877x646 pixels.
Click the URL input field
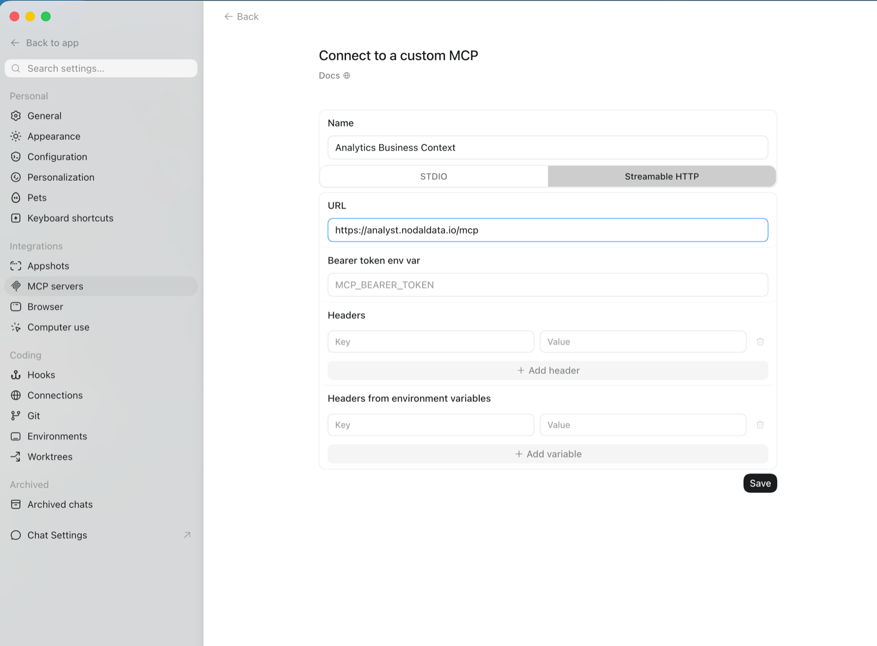548,230
